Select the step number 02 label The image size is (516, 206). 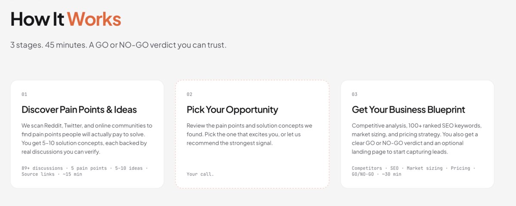(190, 94)
